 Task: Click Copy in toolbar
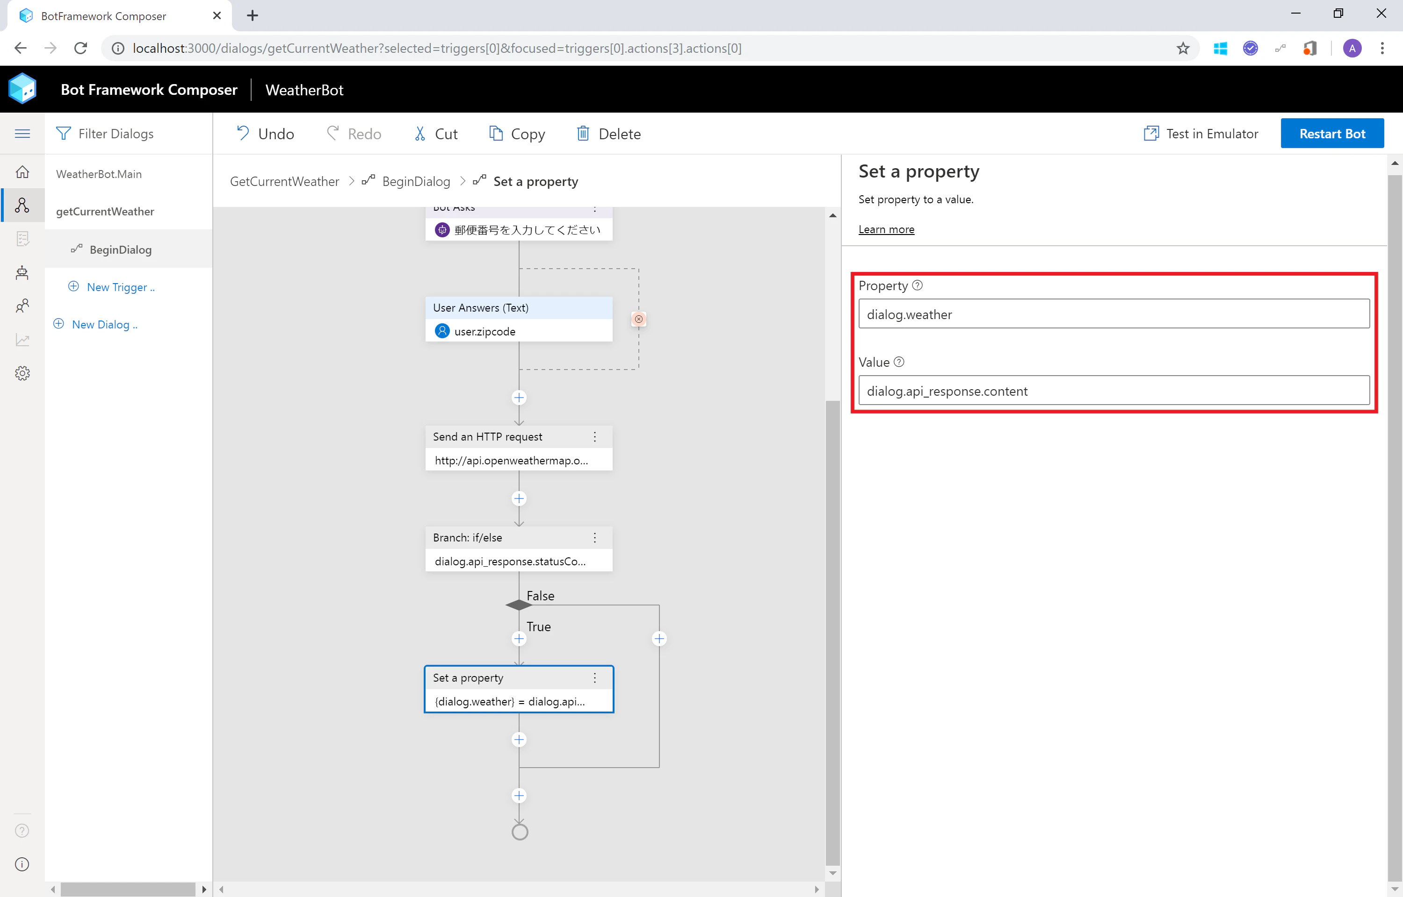(x=516, y=134)
